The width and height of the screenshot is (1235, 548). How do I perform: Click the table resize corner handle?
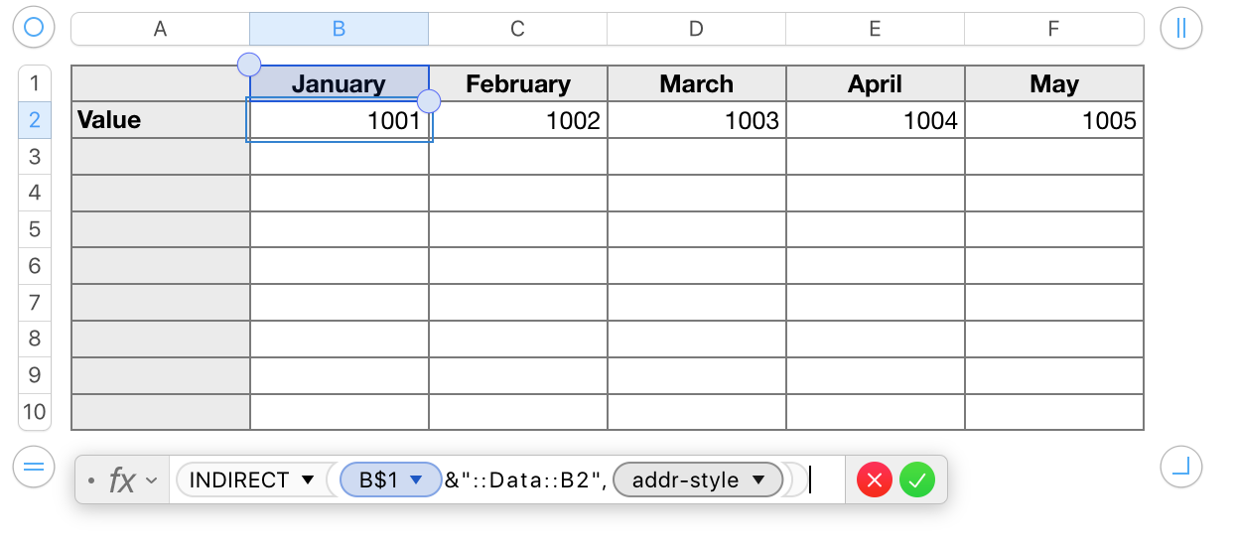[x=1180, y=465]
